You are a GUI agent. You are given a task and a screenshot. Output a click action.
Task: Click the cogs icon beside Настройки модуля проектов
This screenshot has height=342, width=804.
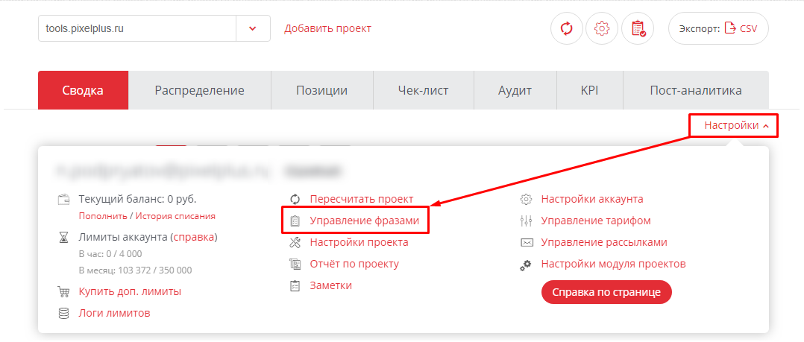click(526, 265)
